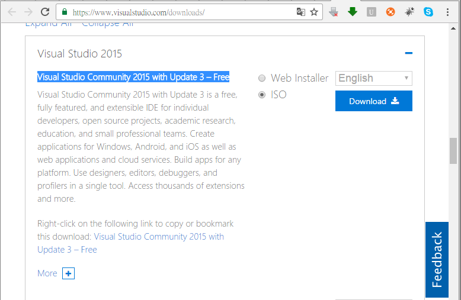Open the green download arrow extension

[x=352, y=12]
